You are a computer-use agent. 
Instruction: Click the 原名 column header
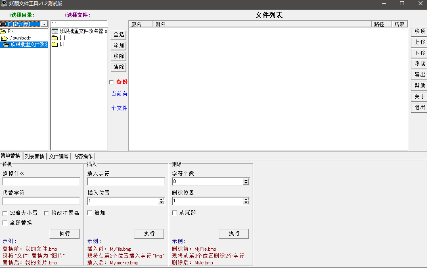[x=141, y=24]
